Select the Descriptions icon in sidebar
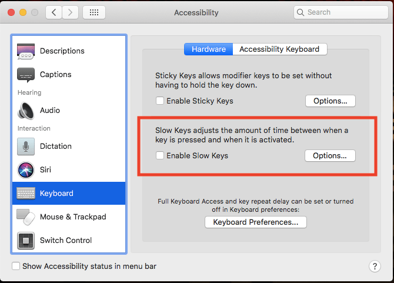 coord(26,51)
